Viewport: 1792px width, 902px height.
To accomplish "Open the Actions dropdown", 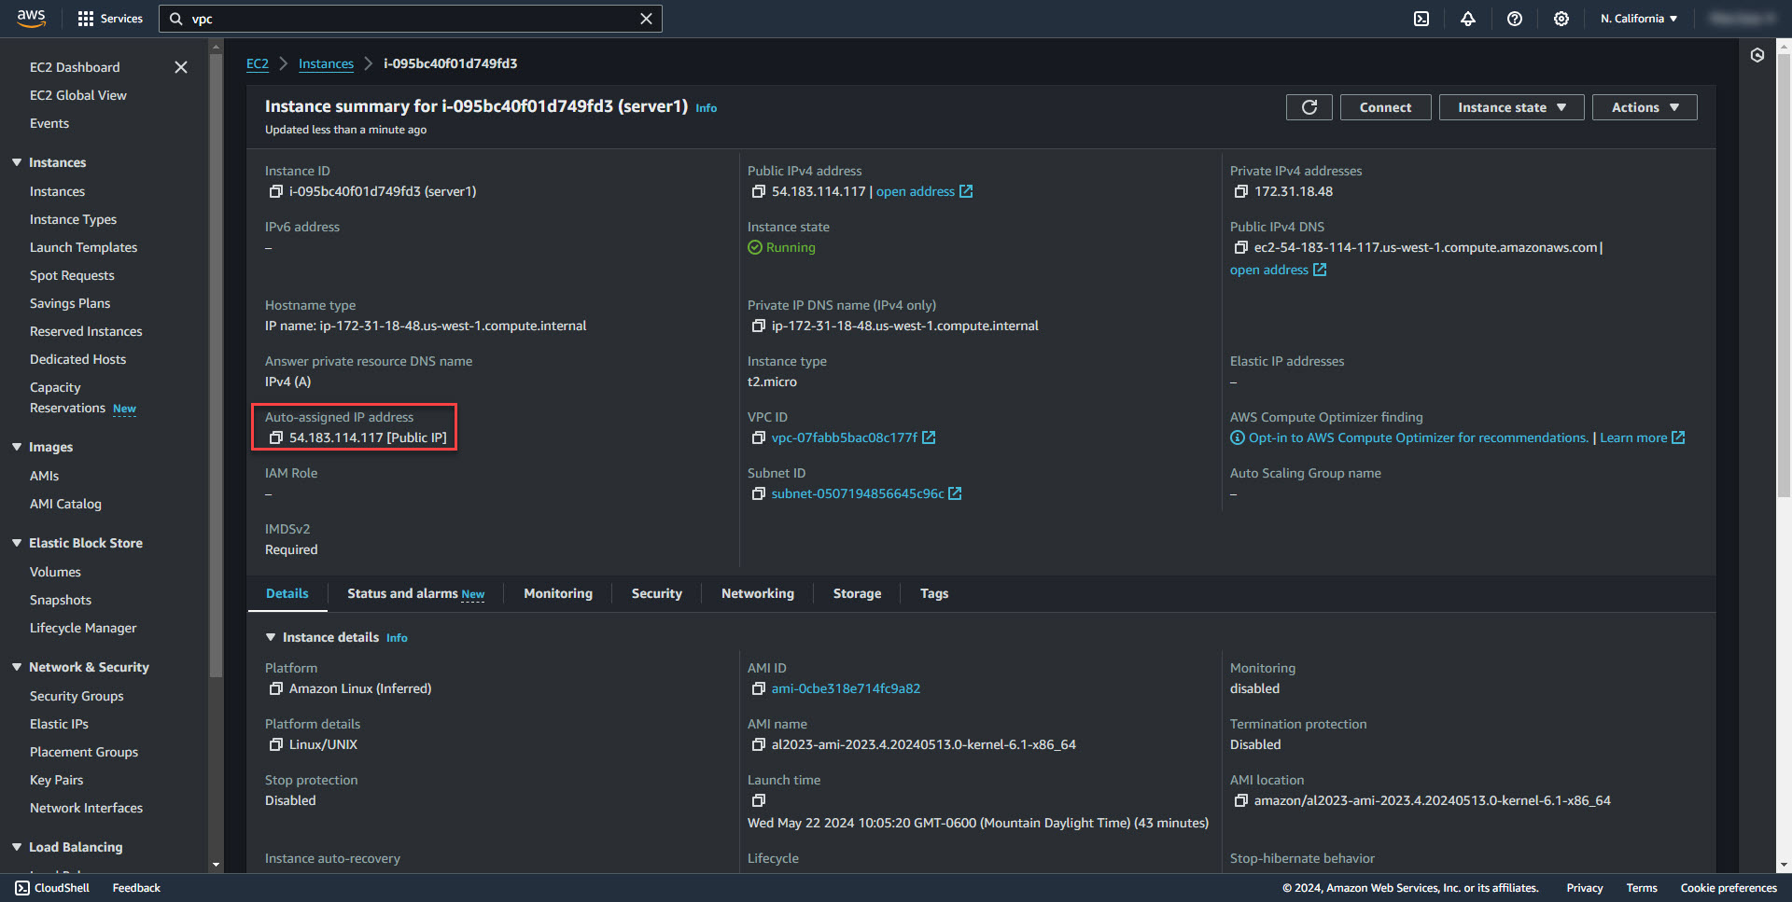I will point(1645,107).
